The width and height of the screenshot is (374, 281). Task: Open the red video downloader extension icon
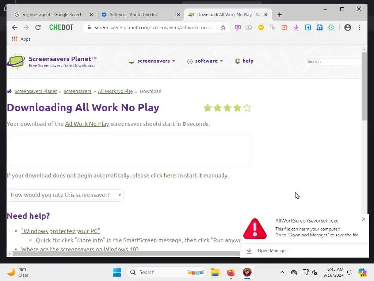coord(284,27)
